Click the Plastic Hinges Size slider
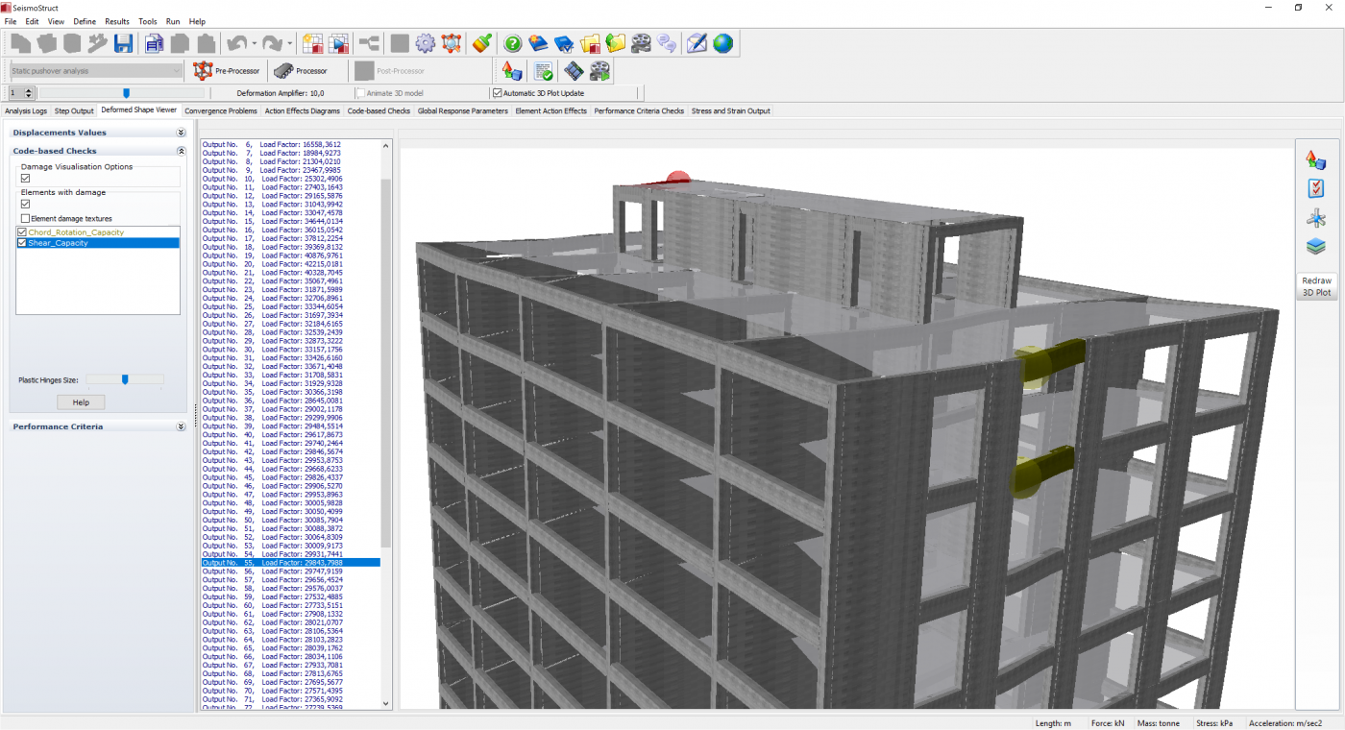 point(124,380)
